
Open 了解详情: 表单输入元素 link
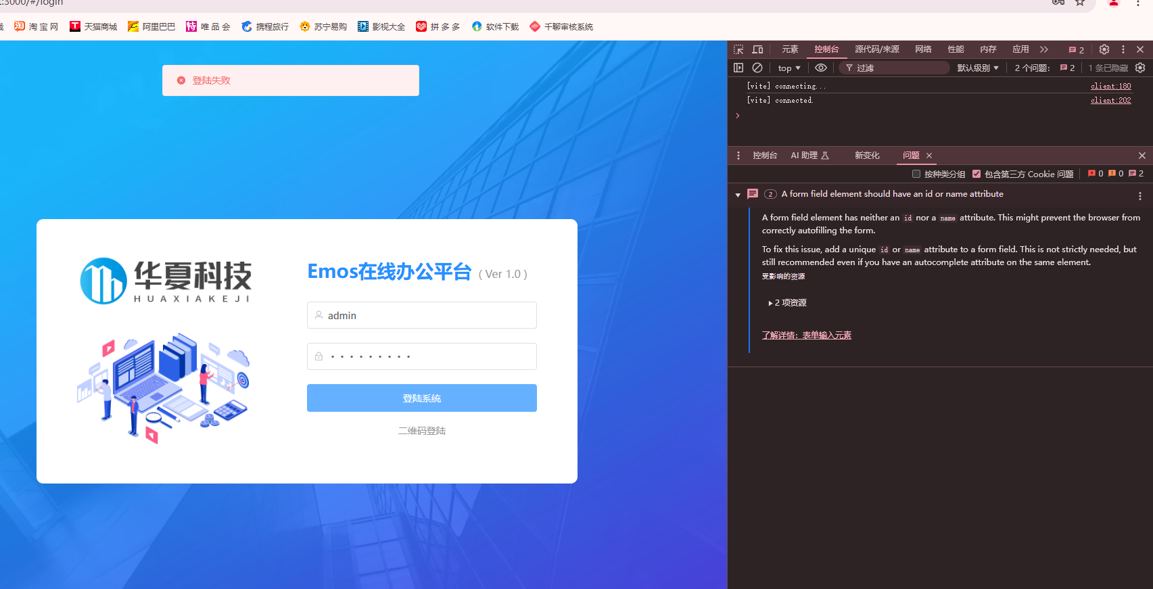coord(807,335)
